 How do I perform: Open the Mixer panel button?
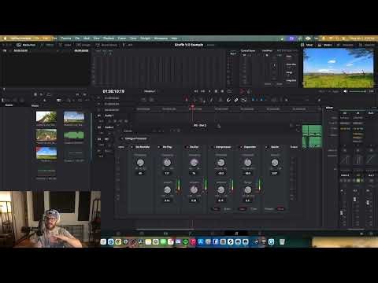coord(306,45)
